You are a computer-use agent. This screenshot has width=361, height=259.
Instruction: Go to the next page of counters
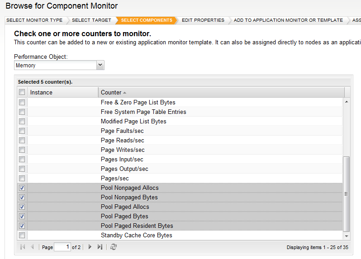tap(90, 247)
